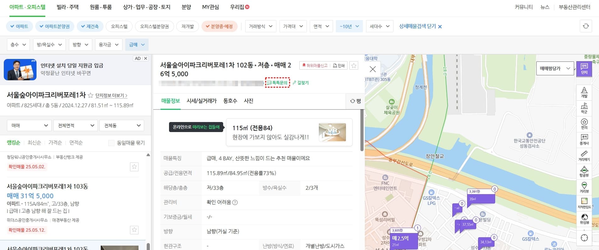Click the help icon next to 확인 어려움
Screen dimensions: 599x250
click(x=235, y=203)
